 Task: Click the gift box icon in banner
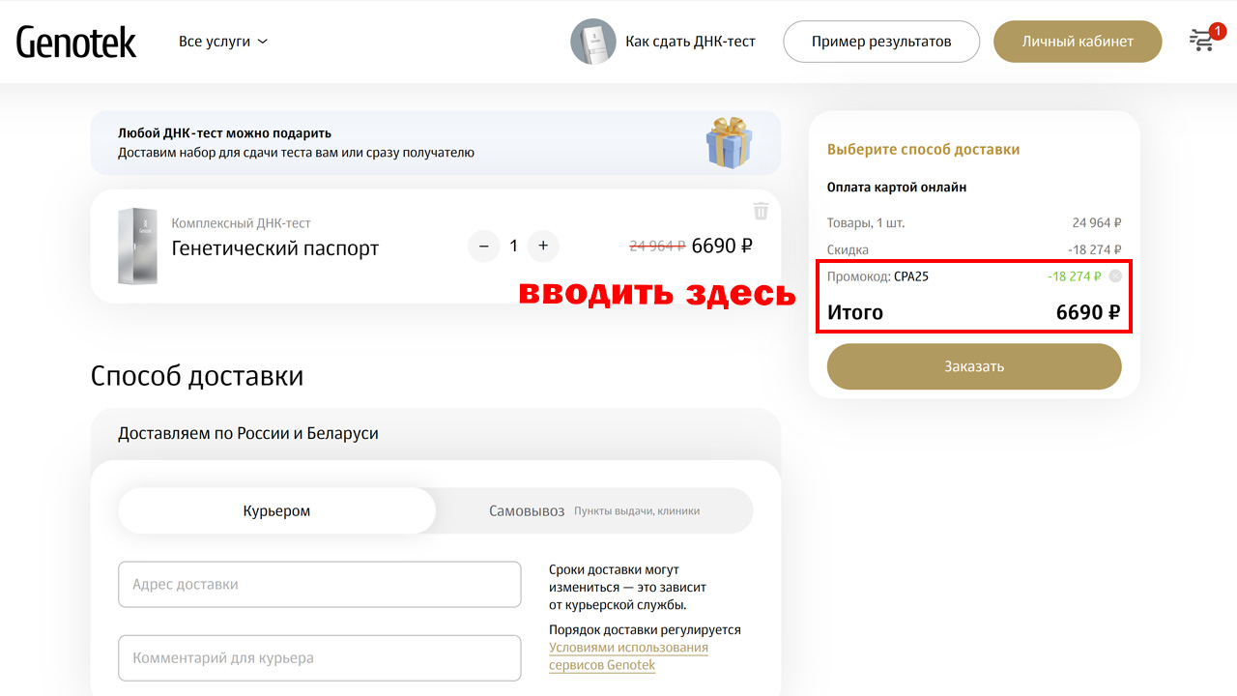coord(729,142)
